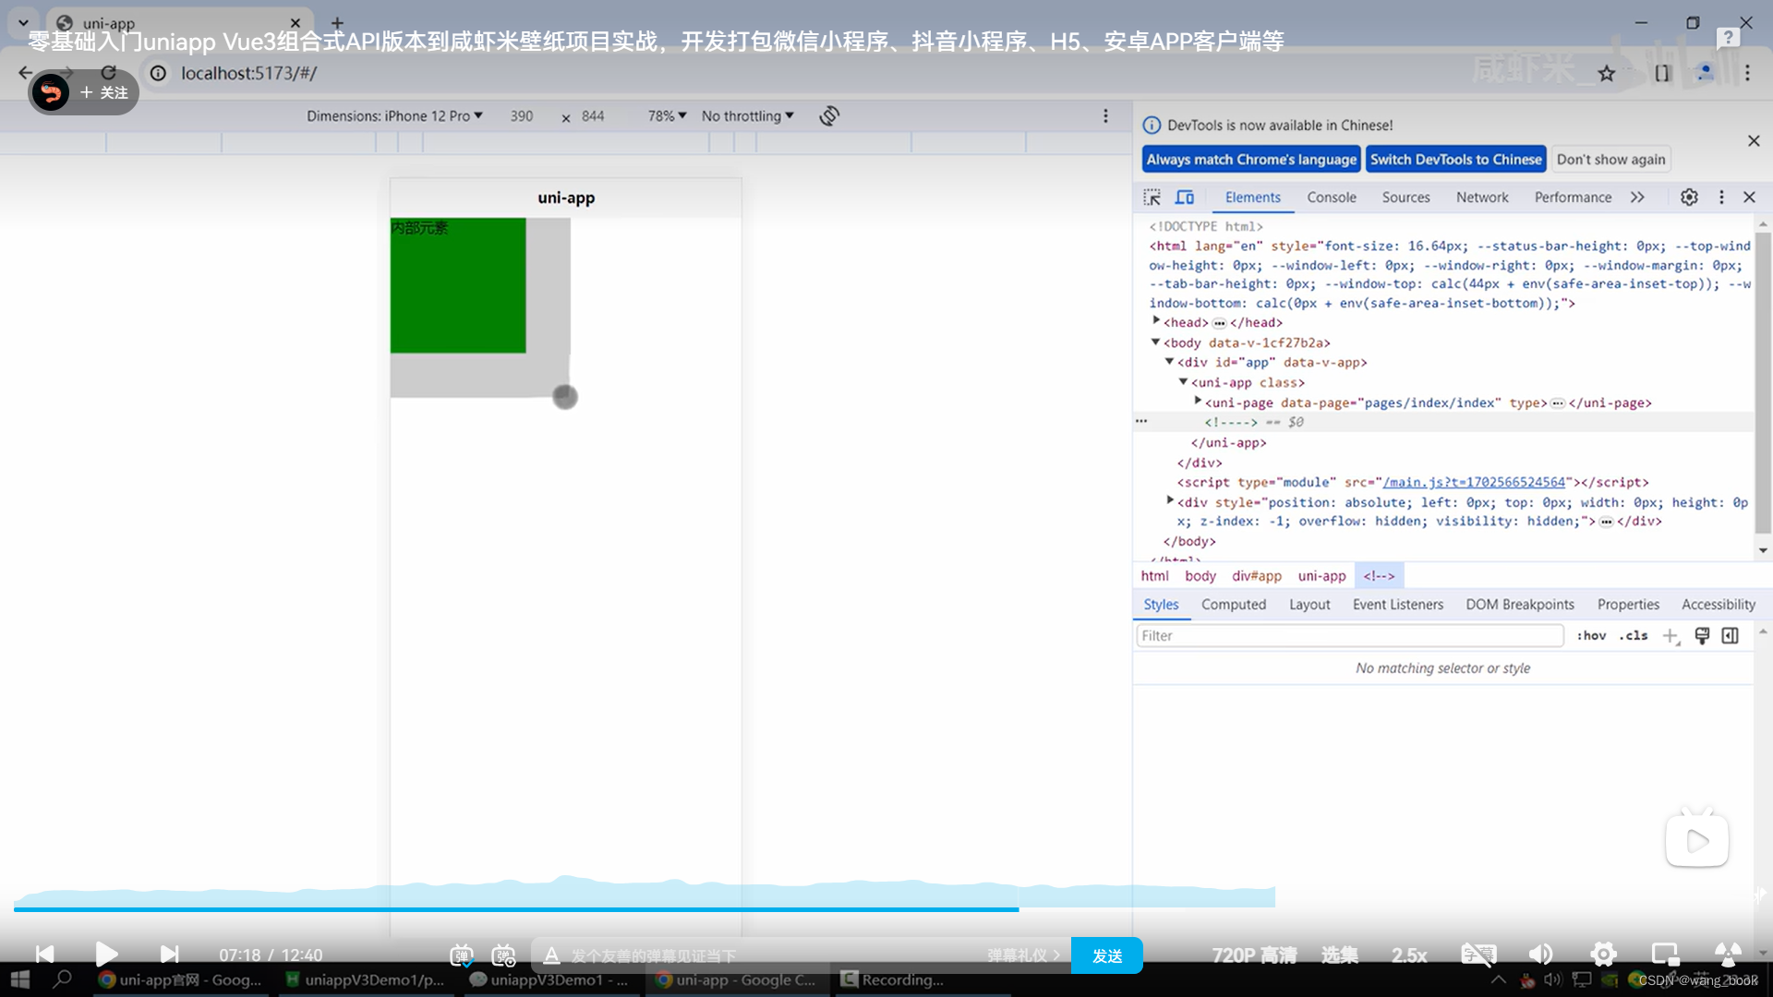Open Network tab
Image resolution: width=1773 pixels, height=997 pixels.
tap(1482, 198)
